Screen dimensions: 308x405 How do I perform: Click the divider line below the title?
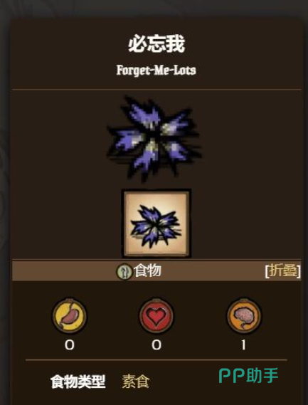coord(156,90)
